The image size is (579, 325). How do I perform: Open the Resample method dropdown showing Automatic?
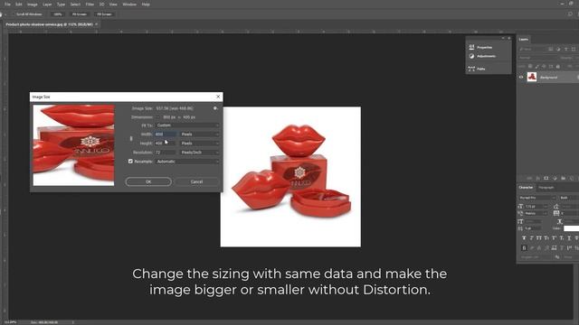pyautogui.click(x=187, y=162)
